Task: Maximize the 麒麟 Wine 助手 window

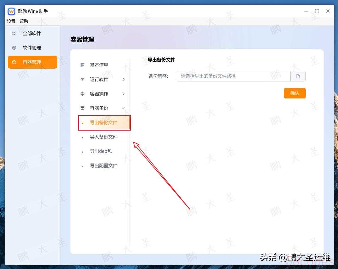Action: pyautogui.click(x=317, y=11)
